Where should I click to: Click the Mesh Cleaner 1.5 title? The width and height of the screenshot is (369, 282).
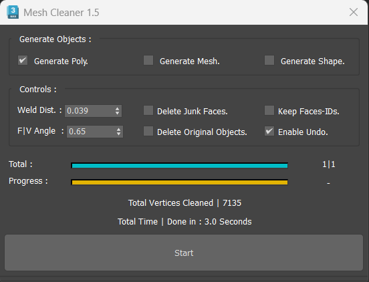click(61, 13)
